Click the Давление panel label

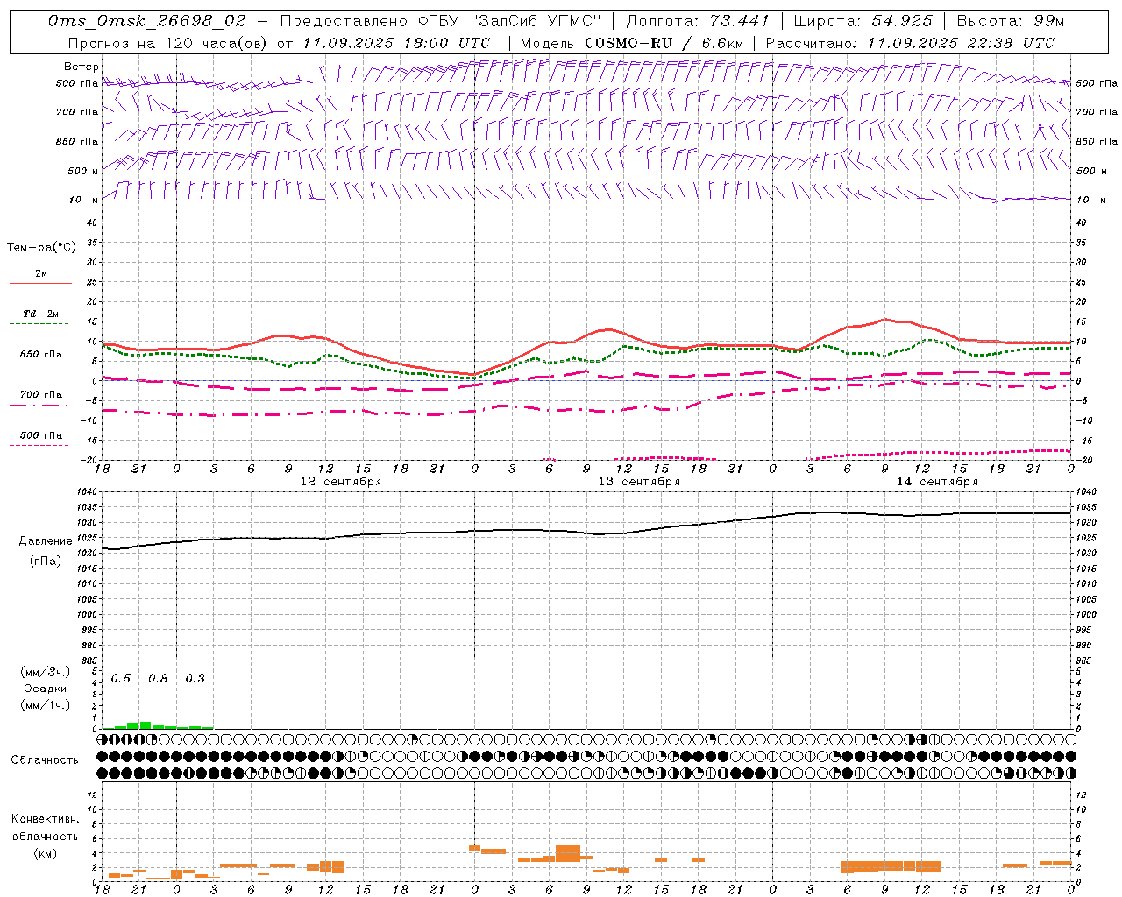coord(46,541)
